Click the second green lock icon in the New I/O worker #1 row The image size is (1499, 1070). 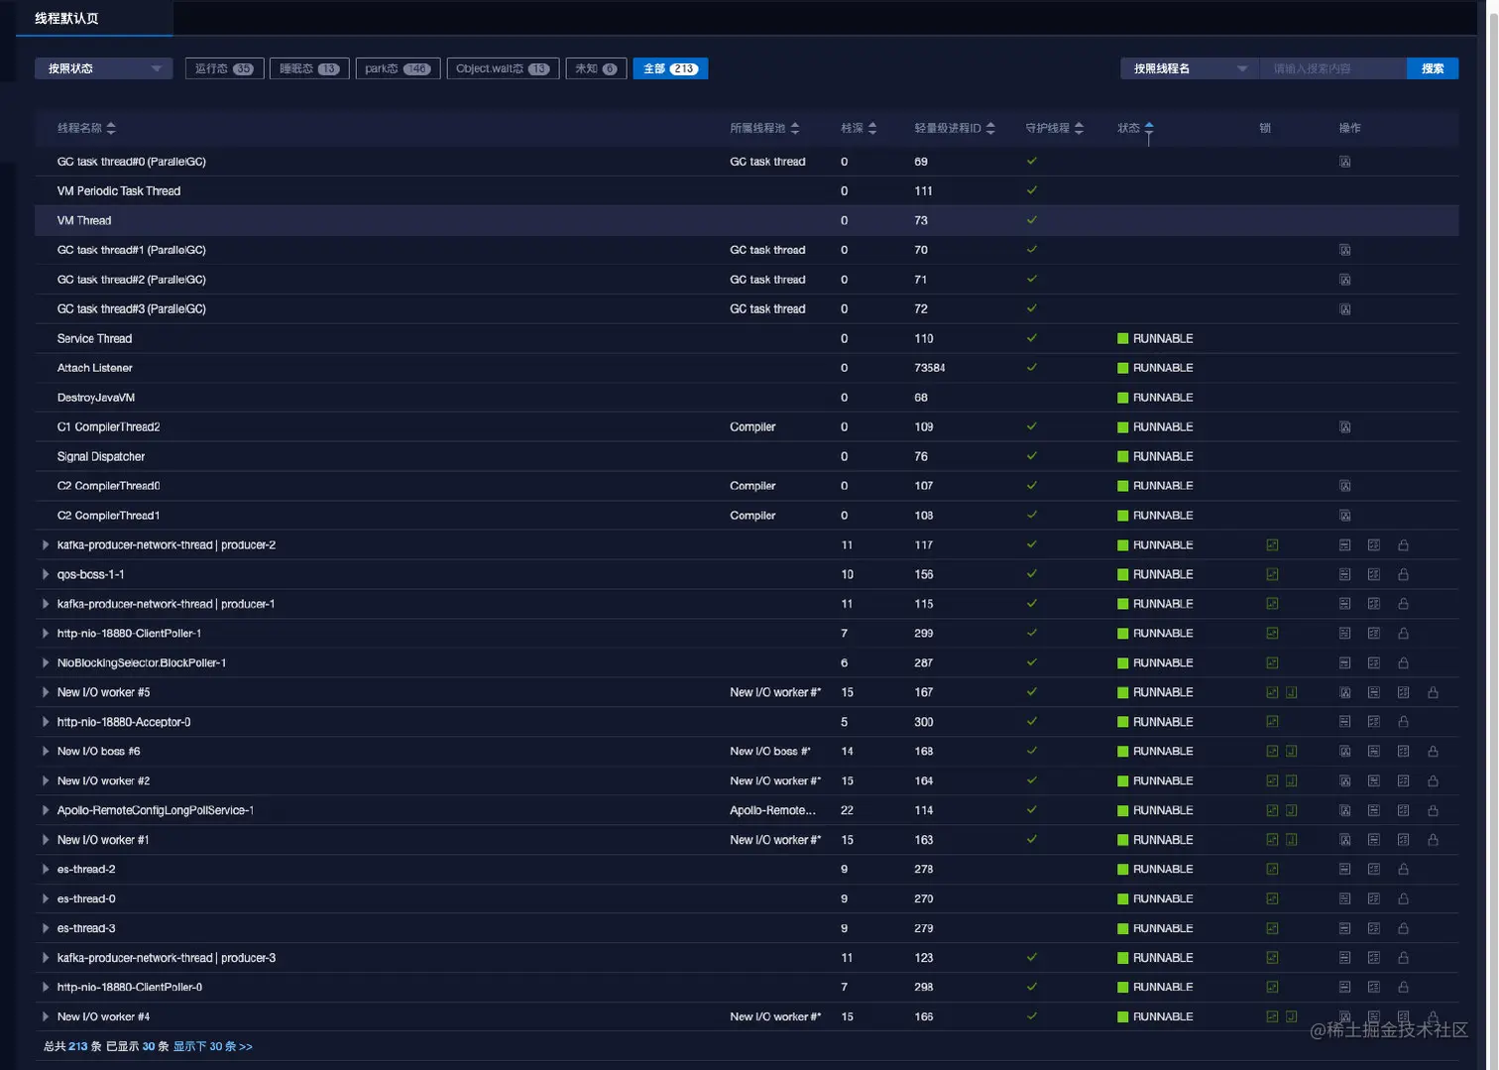[1292, 840]
